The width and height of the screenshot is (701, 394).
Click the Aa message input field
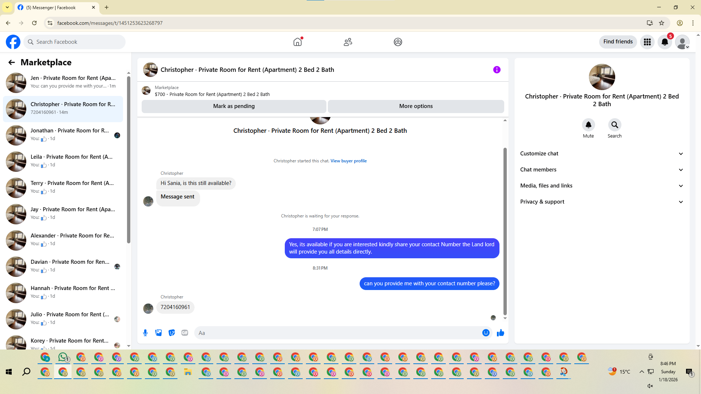coord(338,333)
